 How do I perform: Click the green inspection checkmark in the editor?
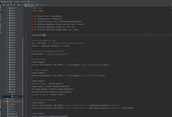point(171,8)
